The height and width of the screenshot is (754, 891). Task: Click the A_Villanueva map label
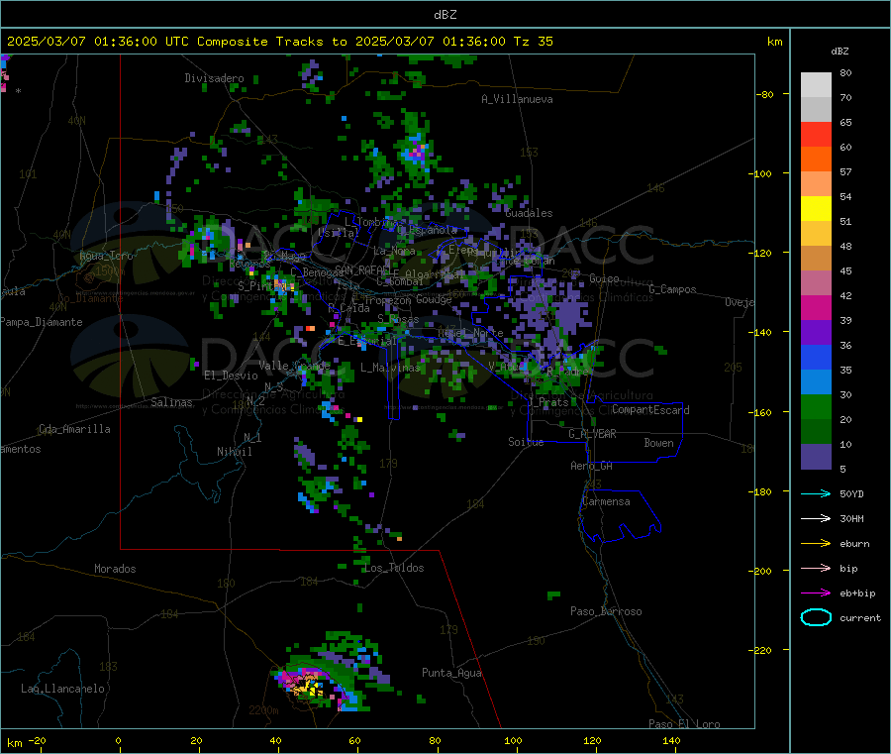click(x=517, y=99)
